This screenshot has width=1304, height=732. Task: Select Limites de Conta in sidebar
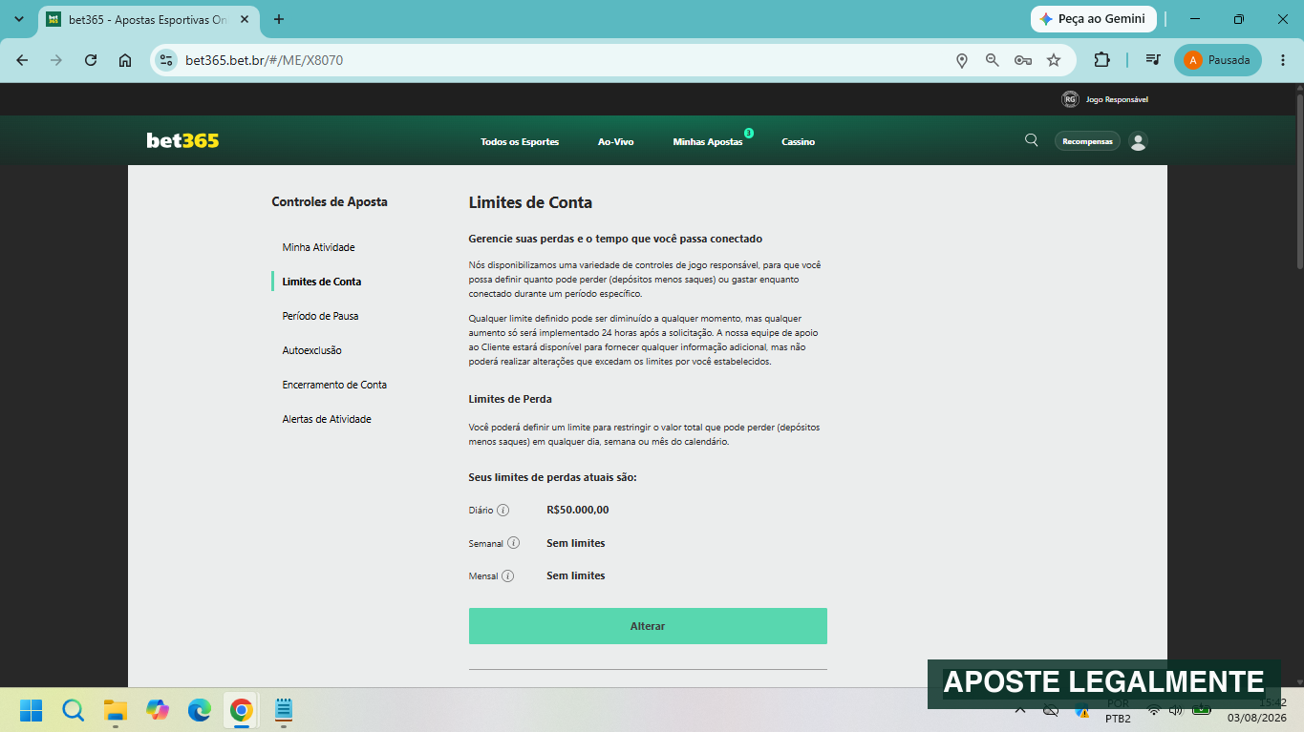coord(322,282)
